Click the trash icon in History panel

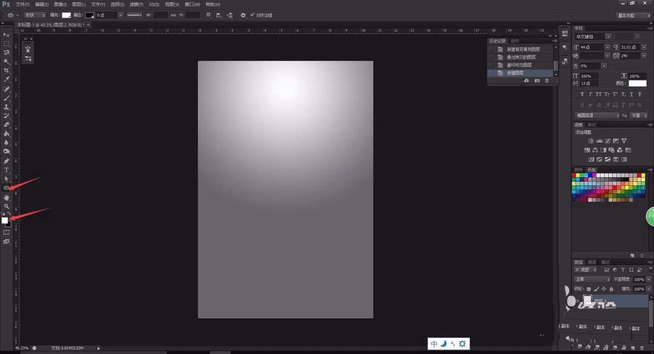(547, 80)
